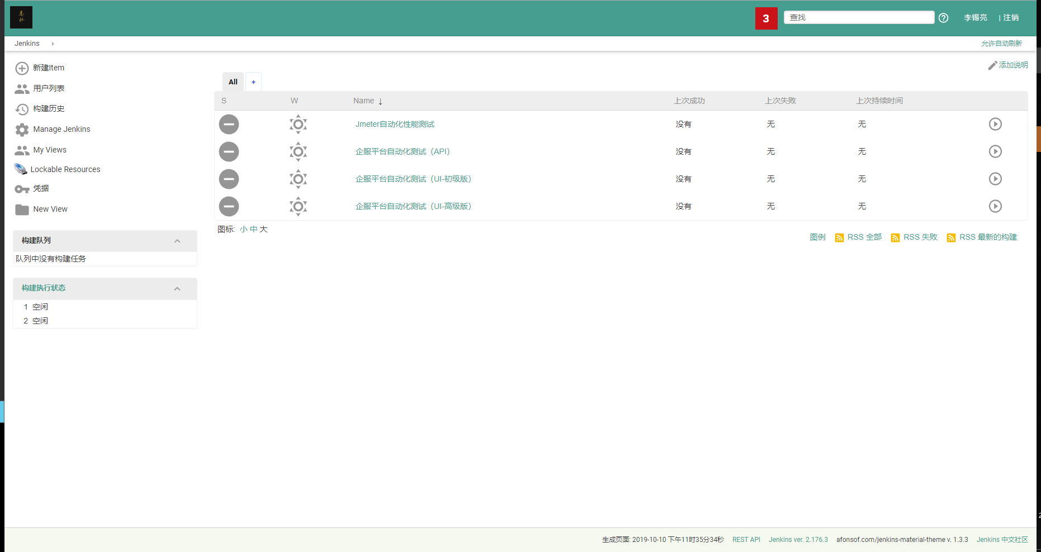Open Manage Jenkins settings
This screenshot has height=552, width=1041.
[x=61, y=129]
